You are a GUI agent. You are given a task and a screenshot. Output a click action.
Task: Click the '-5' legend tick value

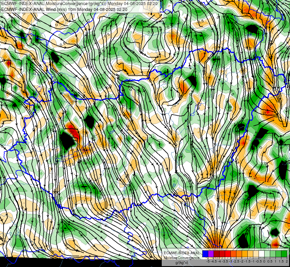pyautogui.click(x=208, y=261)
